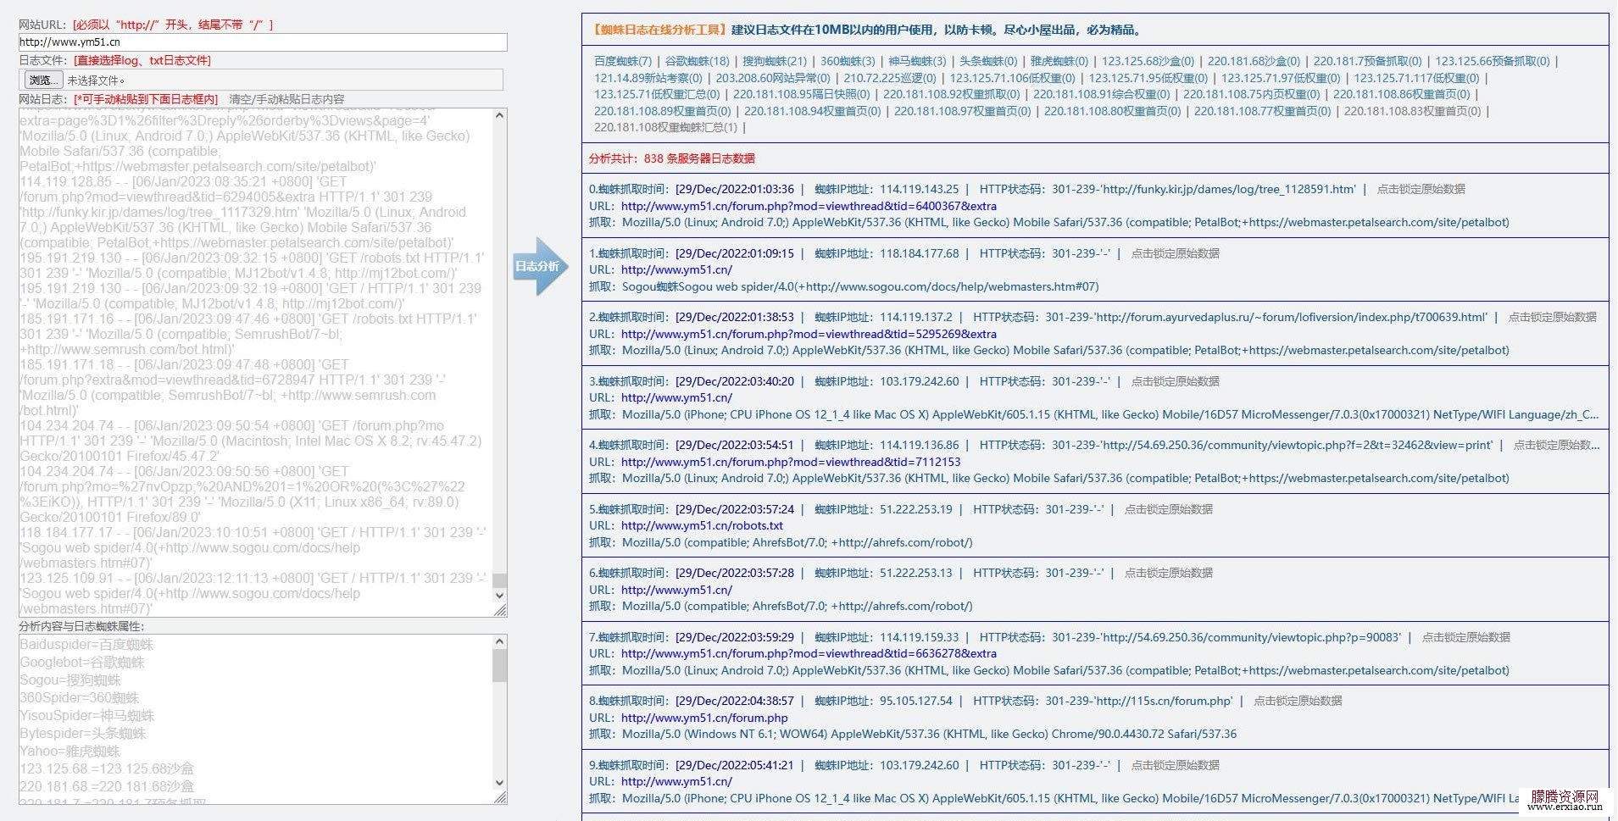This screenshot has height=821, width=1618.
Task: Click the 网站日志 textarea scrollbar thumb
Action: [x=500, y=580]
